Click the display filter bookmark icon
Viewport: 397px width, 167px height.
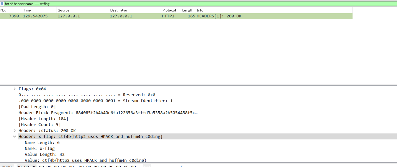2,4
